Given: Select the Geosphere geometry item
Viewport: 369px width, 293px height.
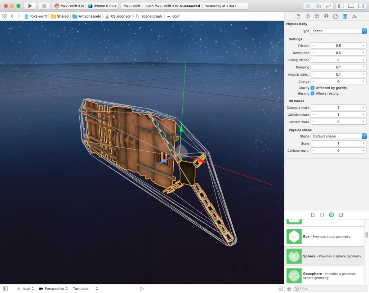Looking at the screenshot, I should point(325,276).
